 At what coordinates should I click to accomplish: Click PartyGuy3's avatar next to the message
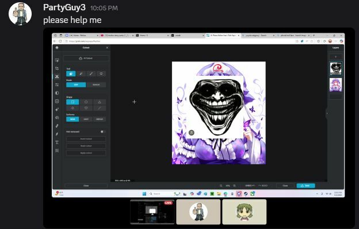20,14
